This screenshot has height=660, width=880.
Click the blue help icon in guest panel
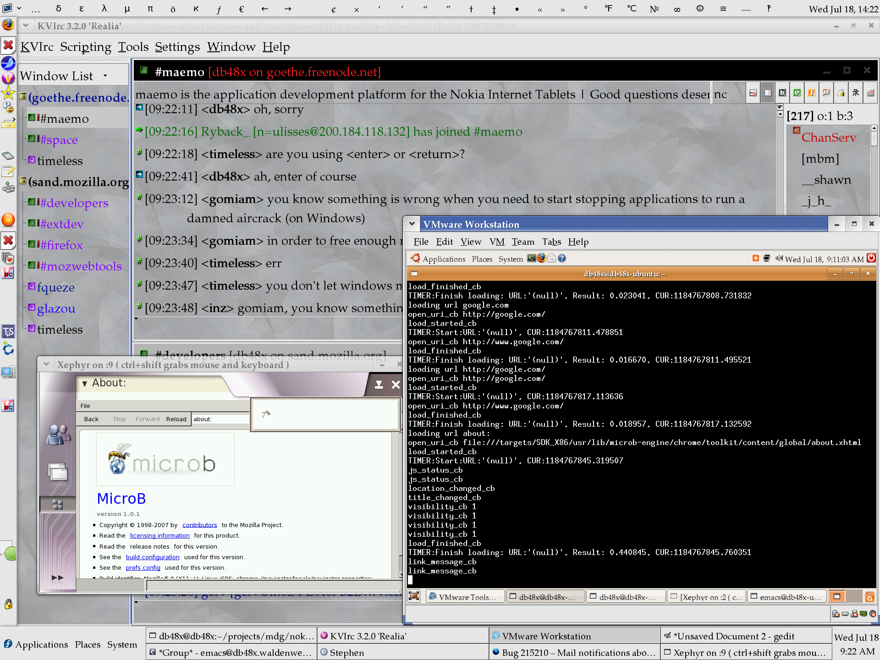[x=562, y=258]
